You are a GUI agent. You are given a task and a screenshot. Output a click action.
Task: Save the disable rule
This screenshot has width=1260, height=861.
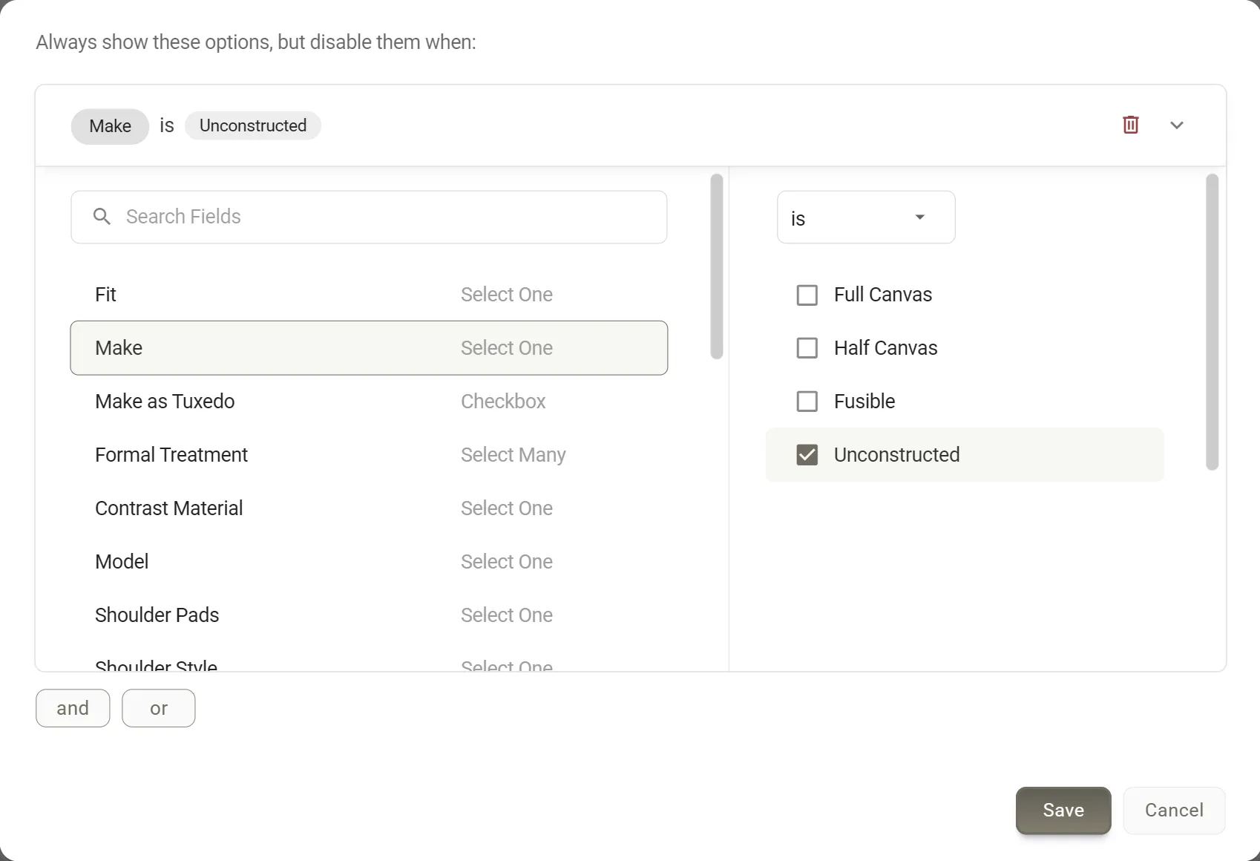(x=1063, y=811)
